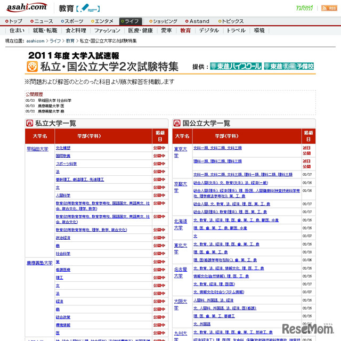This screenshot has width=341, height=341.
Task: Go to 住まい sub-navigation
Action: coord(17,30)
